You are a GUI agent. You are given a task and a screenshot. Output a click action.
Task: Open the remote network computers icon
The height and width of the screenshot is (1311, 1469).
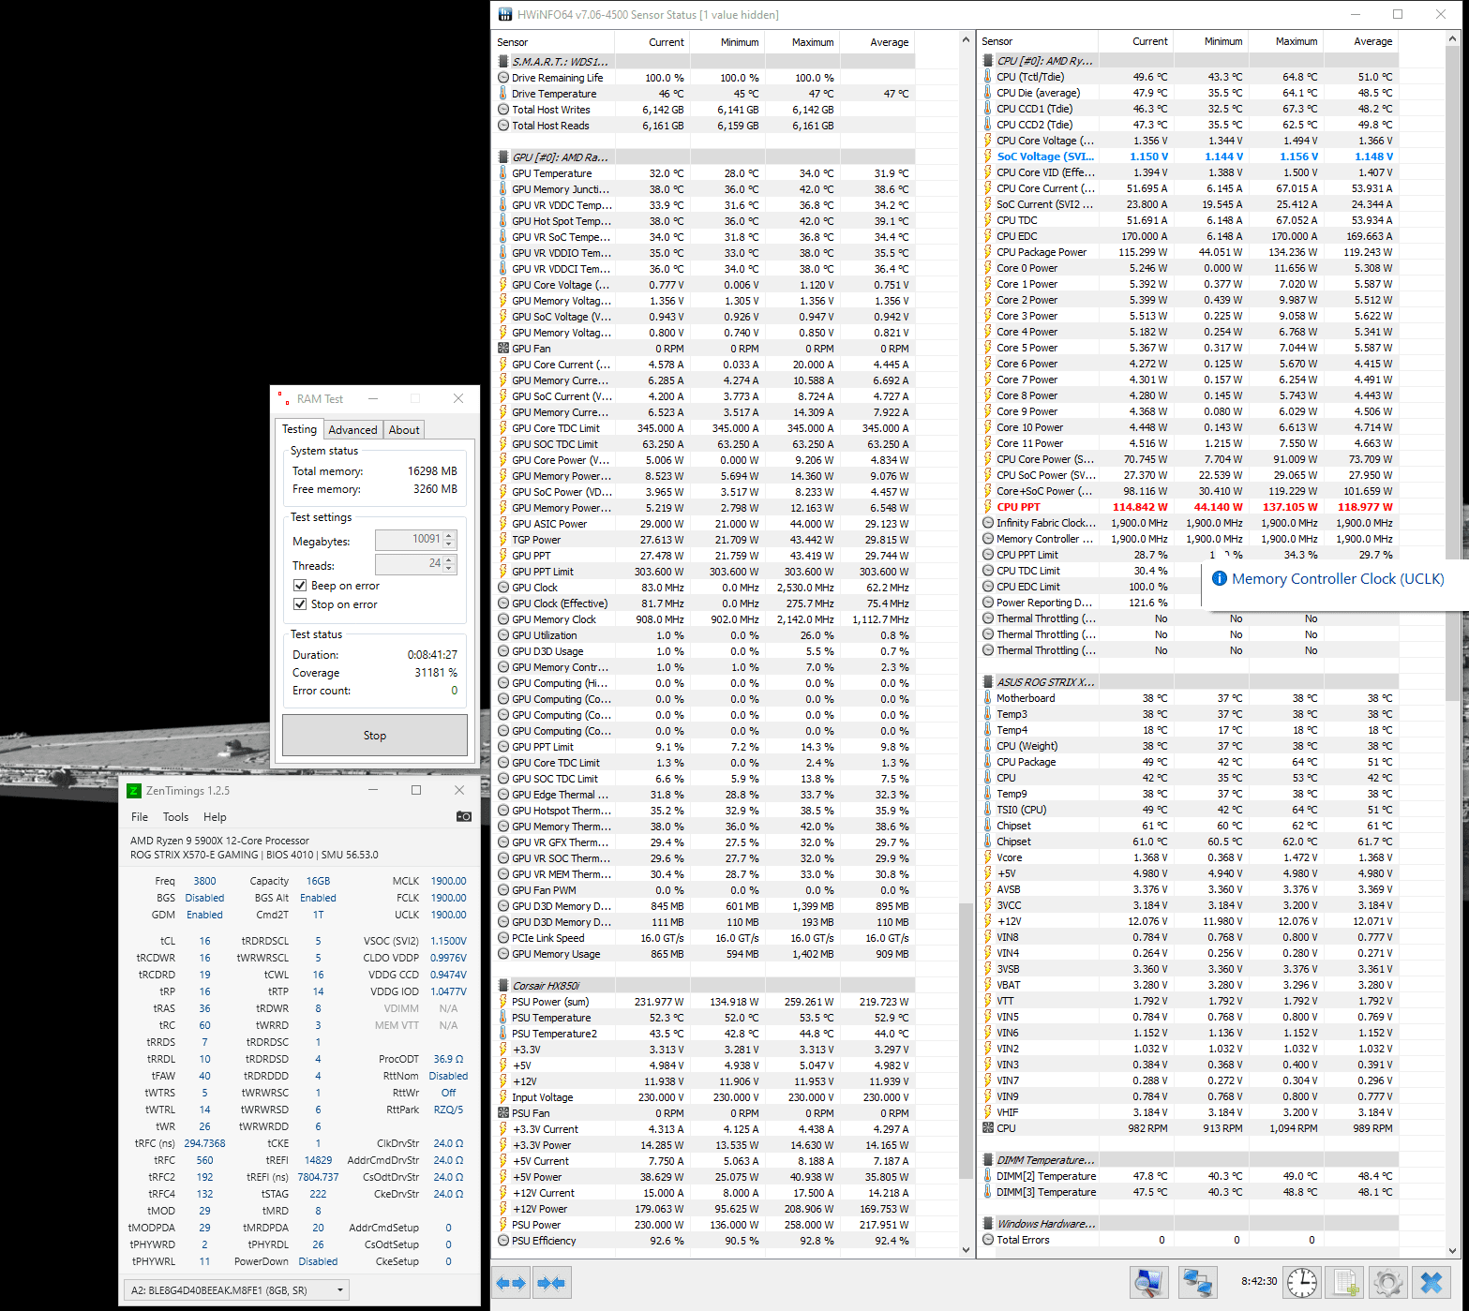[1197, 1283]
